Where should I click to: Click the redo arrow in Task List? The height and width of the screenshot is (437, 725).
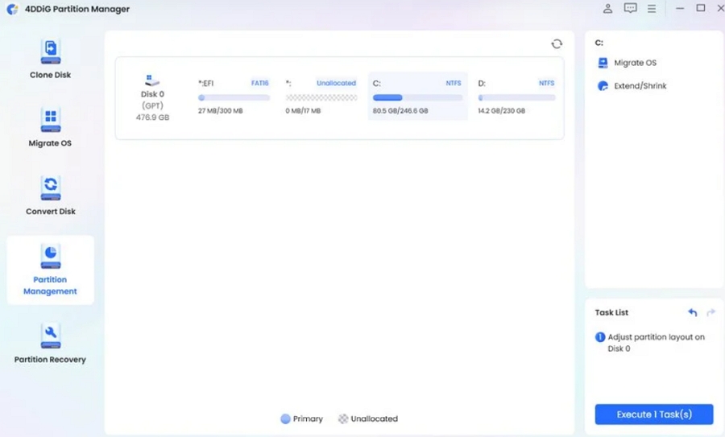click(711, 313)
